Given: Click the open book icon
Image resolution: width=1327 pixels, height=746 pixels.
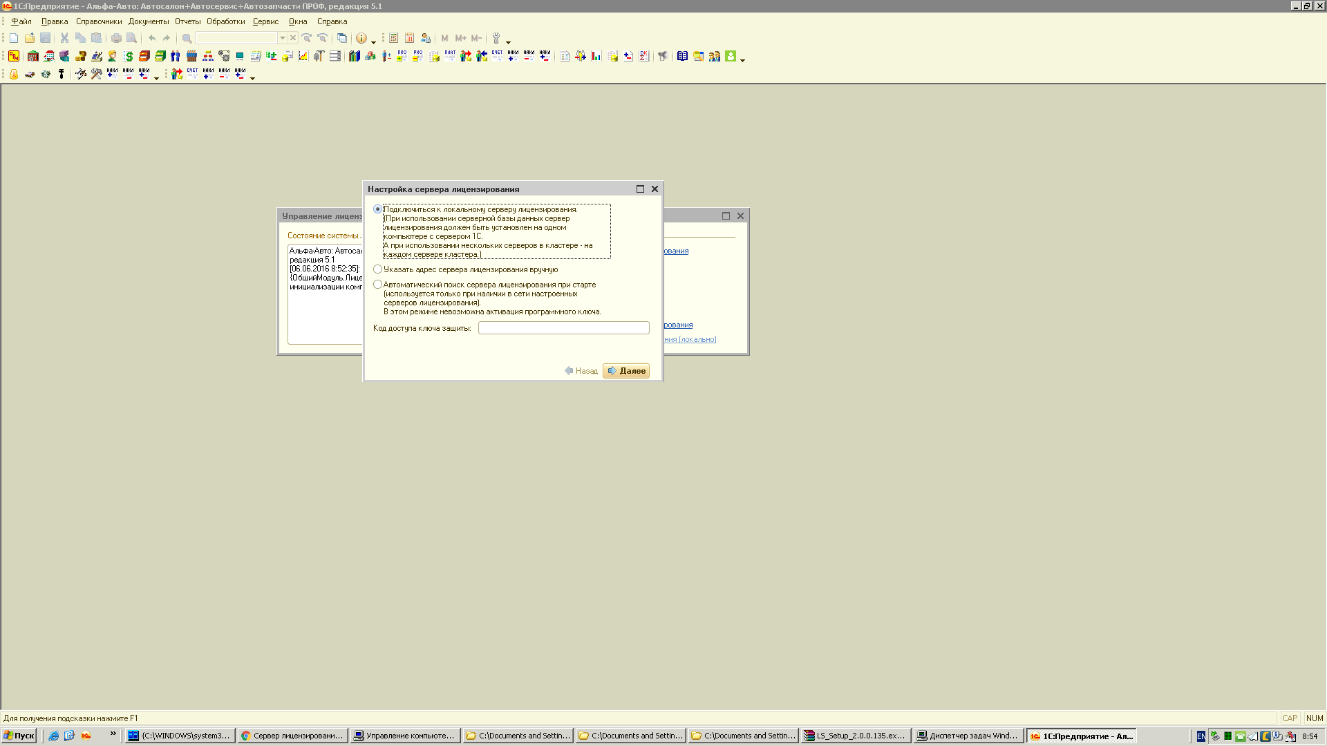Looking at the screenshot, I should click(683, 56).
